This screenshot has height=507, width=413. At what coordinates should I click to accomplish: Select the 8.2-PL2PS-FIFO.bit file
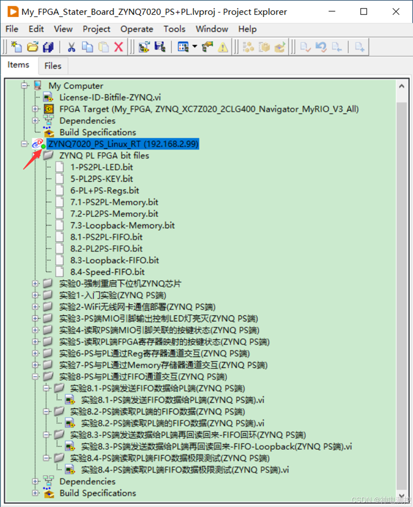(106, 249)
